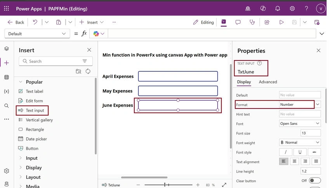The width and height of the screenshot is (330, 188).
Task: Expand the Layout section
Action: tap(21, 177)
